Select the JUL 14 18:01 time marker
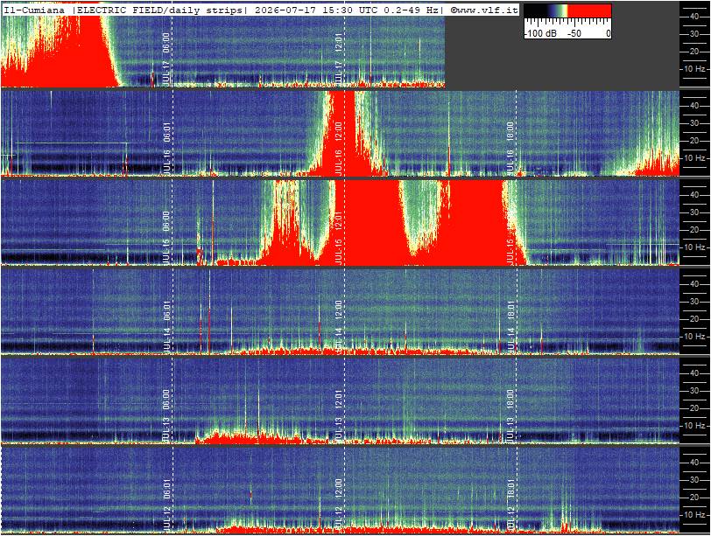The width and height of the screenshot is (711, 536). pos(510,326)
